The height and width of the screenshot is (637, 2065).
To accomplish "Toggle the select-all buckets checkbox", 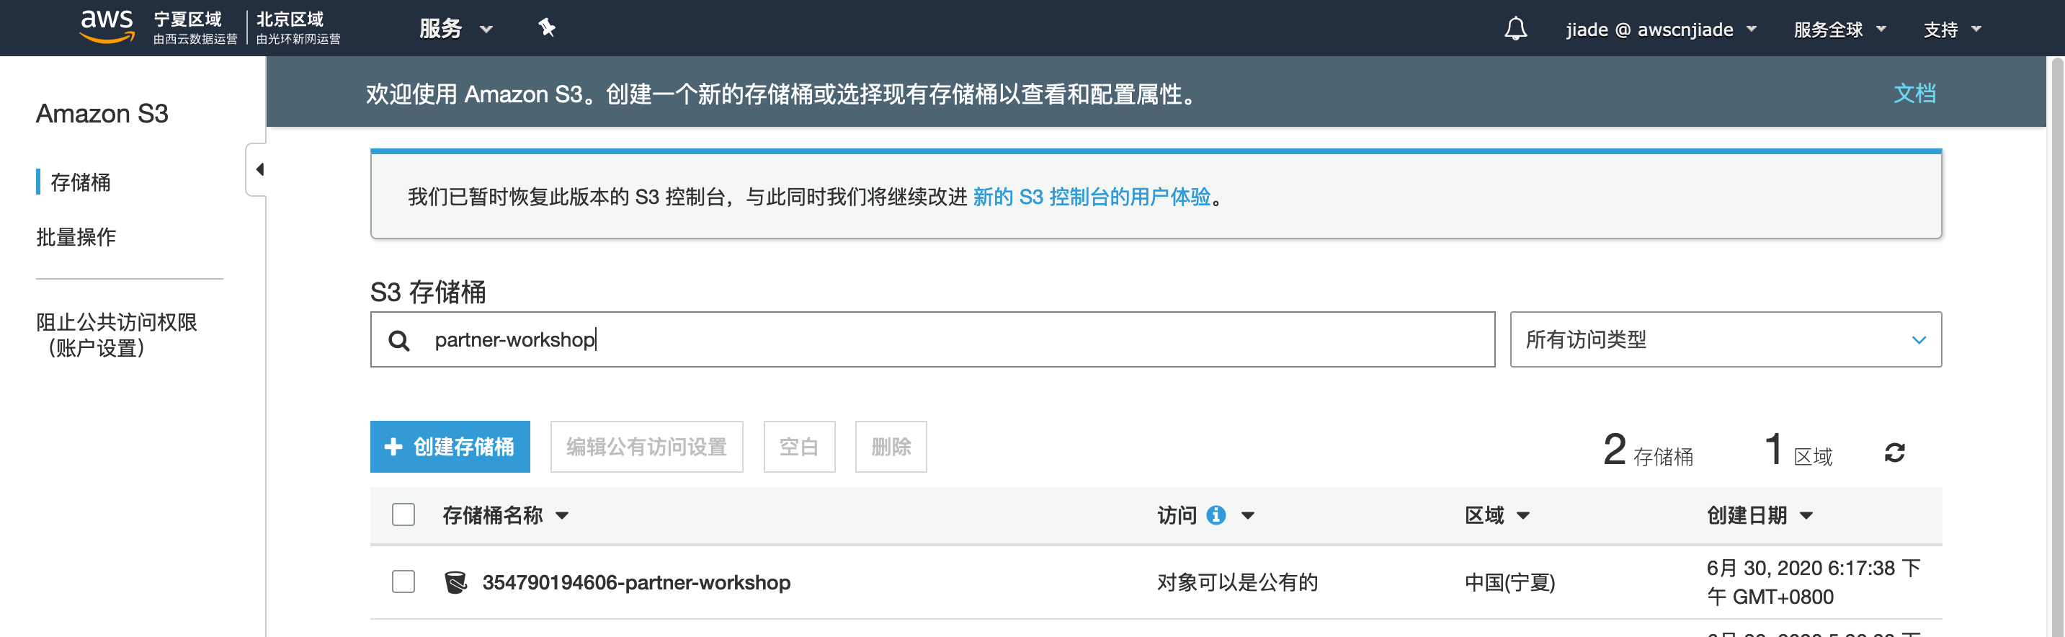I will pos(403,514).
